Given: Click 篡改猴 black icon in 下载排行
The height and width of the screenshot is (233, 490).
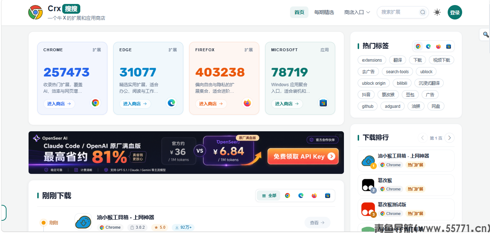Looking at the screenshot, I should (x=368, y=185).
